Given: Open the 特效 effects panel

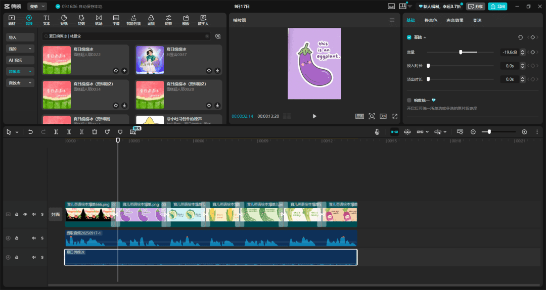Looking at the screenshot, I should (x=81, y=20).
